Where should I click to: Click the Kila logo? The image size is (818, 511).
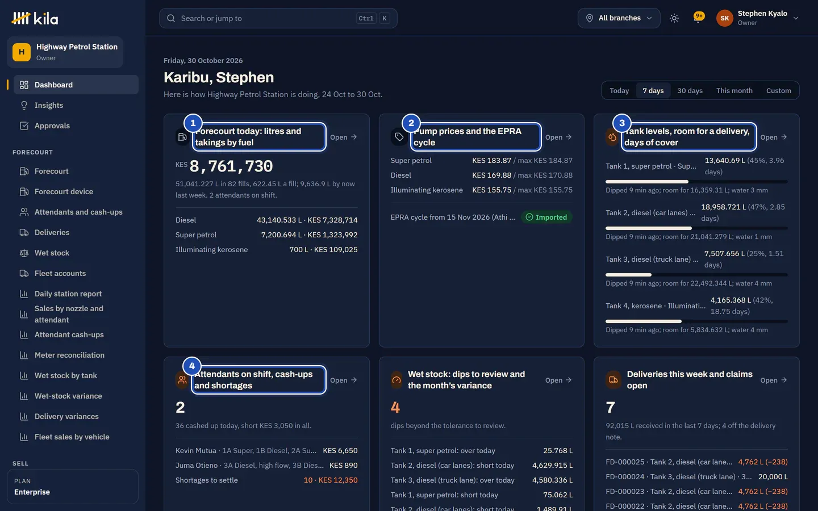click(35, 18)
